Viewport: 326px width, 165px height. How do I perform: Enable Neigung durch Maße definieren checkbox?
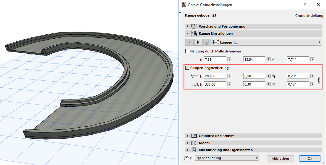187,51
